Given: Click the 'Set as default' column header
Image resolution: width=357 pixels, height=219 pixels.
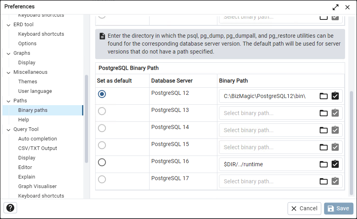Looking at the screenshot, I should 114,81.
